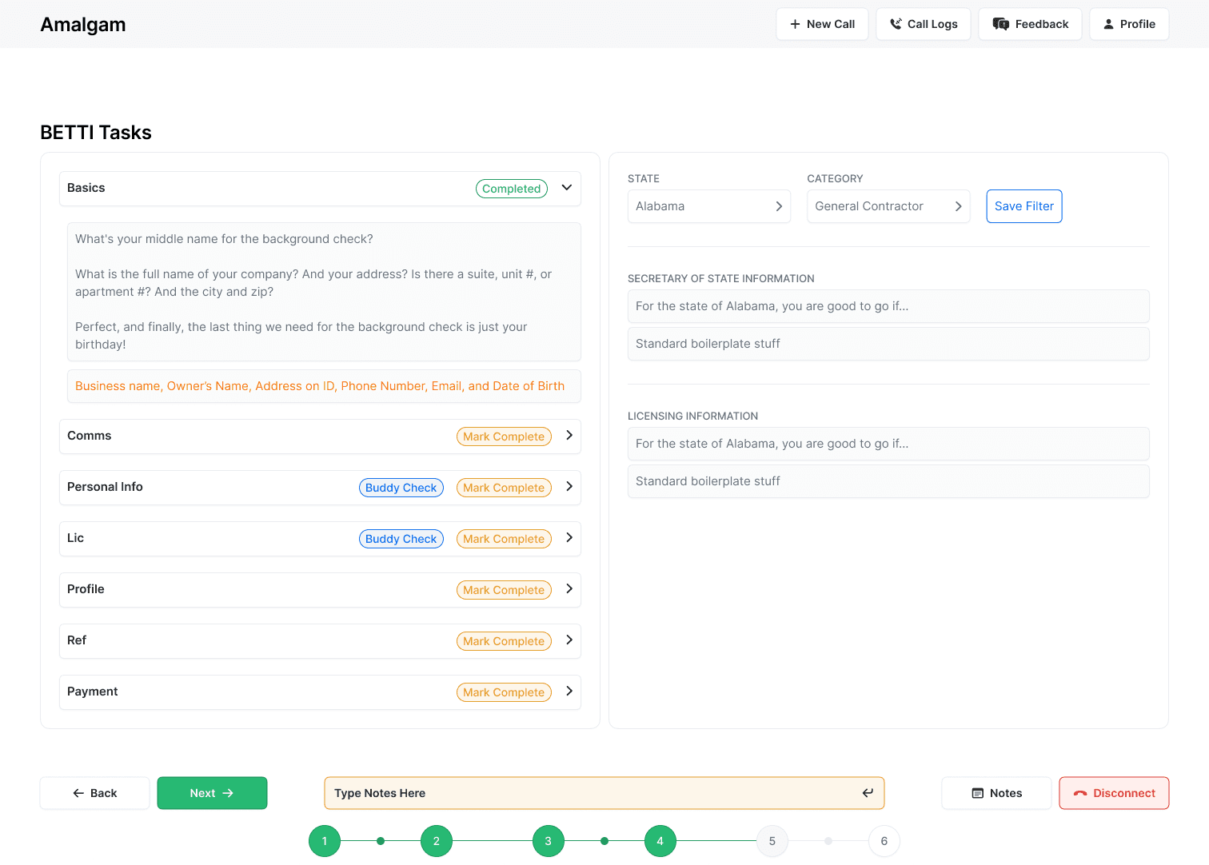Viewport: 1209px width, 865px height.
Task: Click the right arrow icon in Next
Action: pos(228,793)
